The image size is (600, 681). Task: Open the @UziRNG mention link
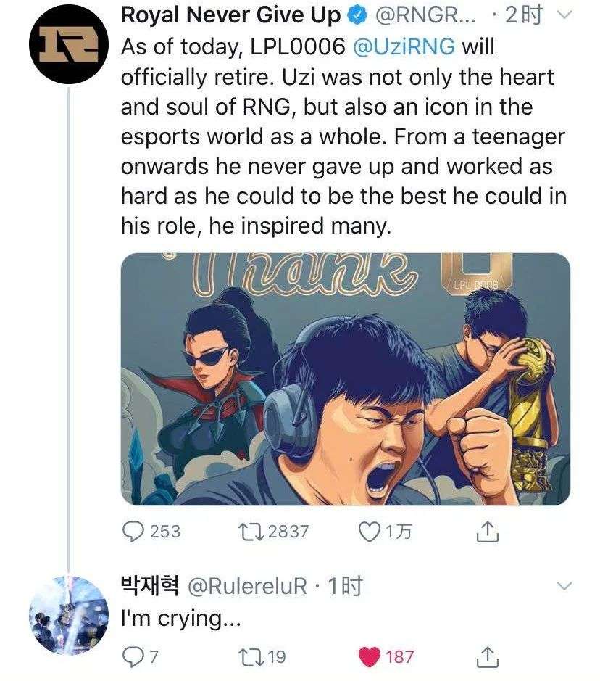coord(404,46)
